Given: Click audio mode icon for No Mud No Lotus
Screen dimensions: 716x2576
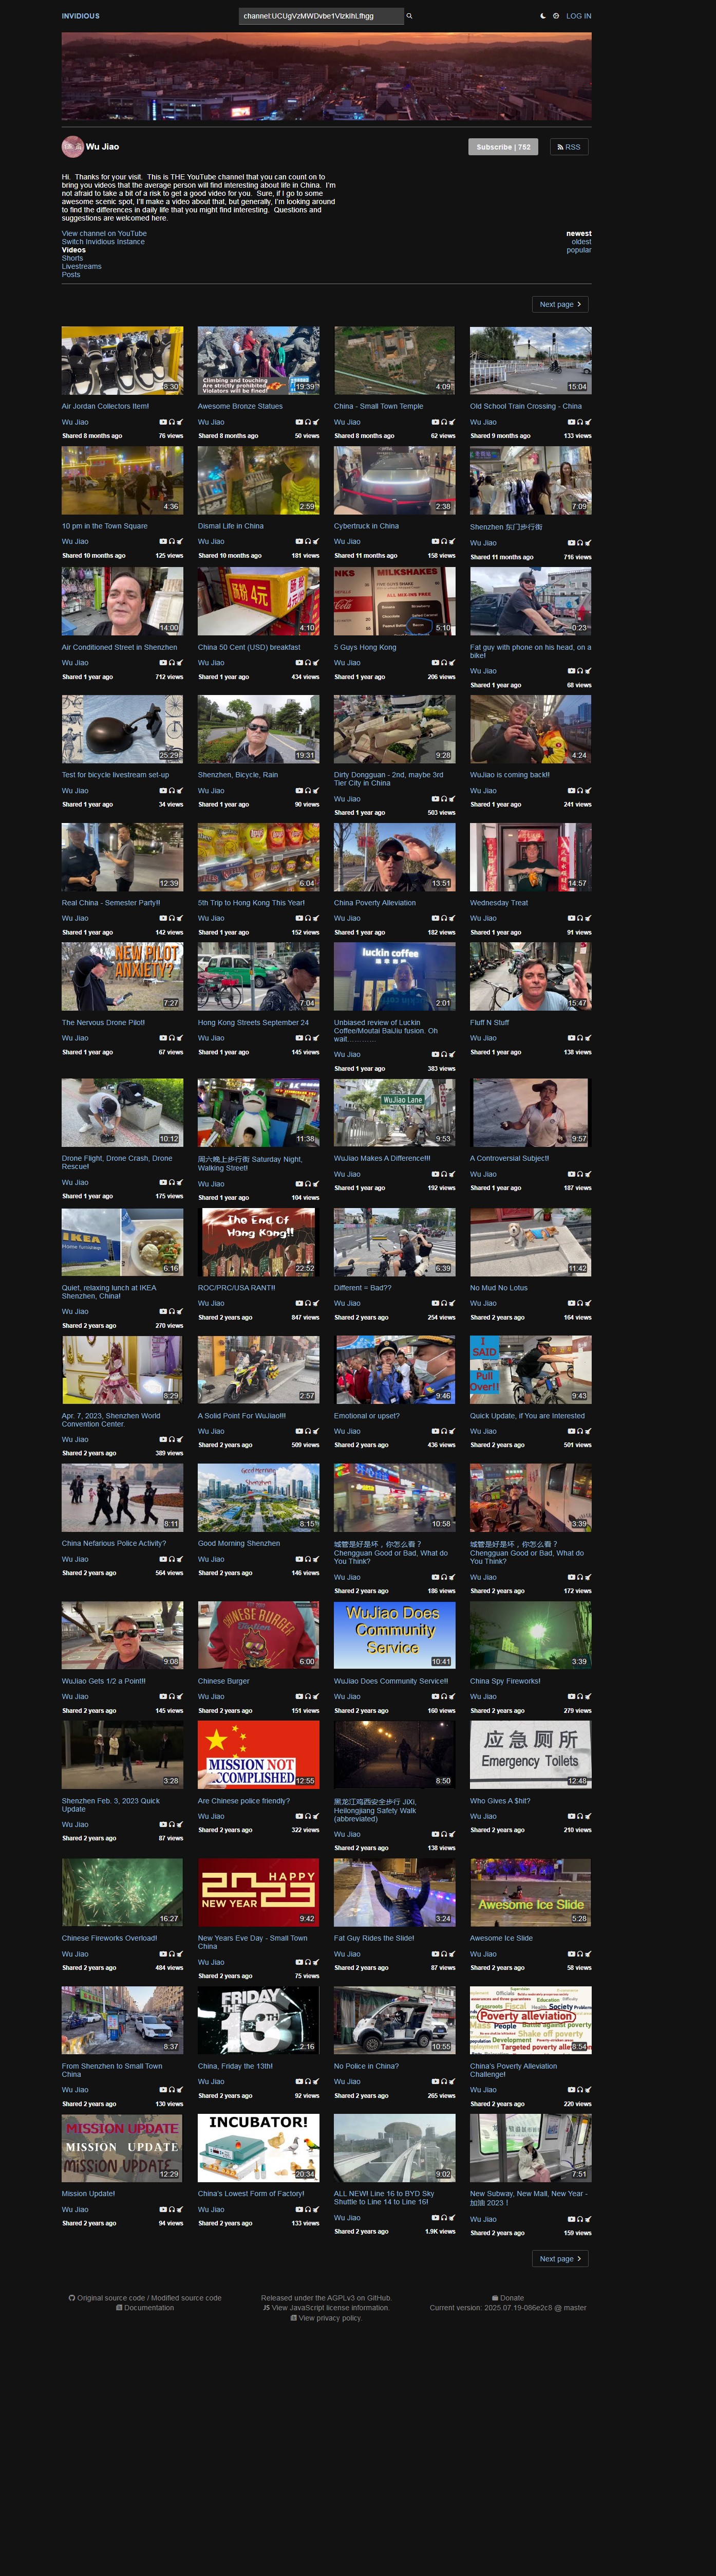Looking at the screenshot, I should 580,1303.
